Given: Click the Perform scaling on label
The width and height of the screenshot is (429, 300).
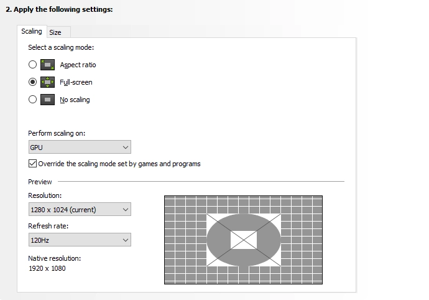Looking at the screenshot, I should click(57, 133).
